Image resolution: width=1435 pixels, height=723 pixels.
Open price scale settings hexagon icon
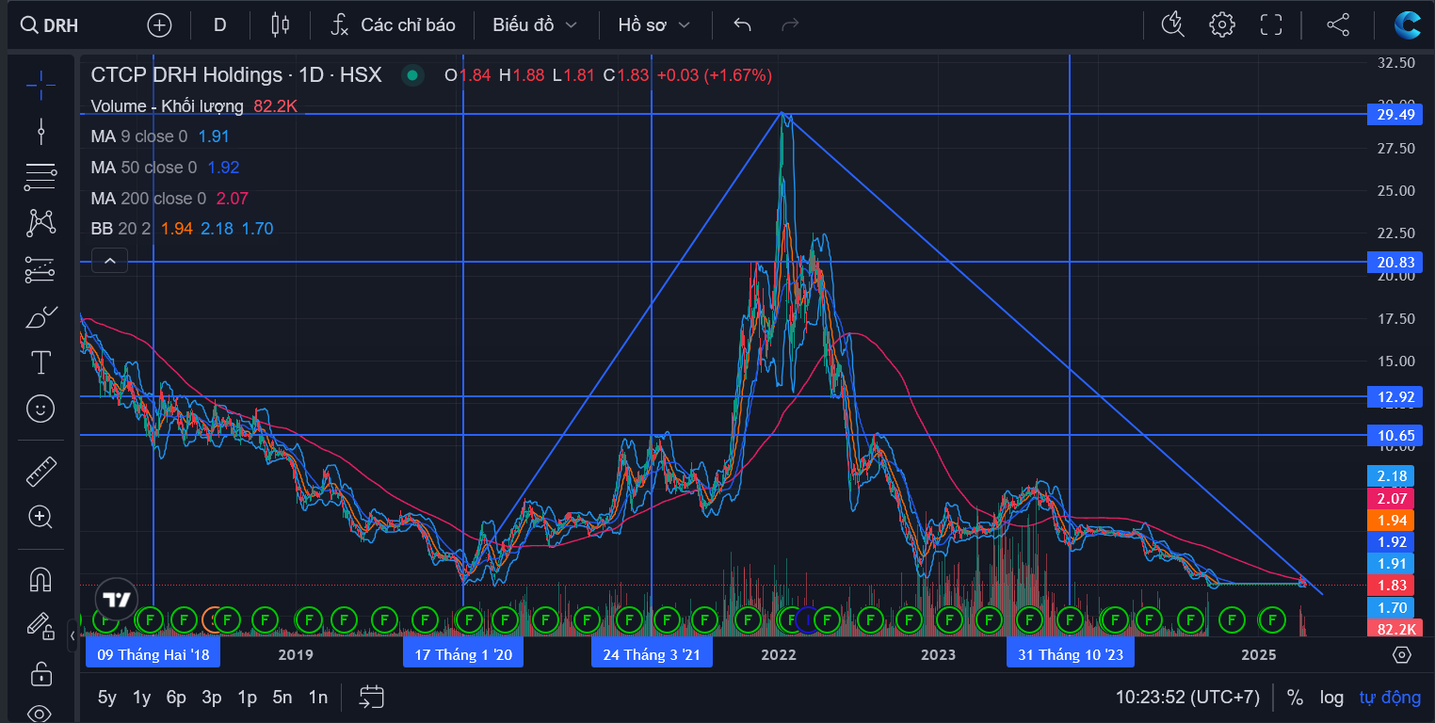[x=1401, y=655]
